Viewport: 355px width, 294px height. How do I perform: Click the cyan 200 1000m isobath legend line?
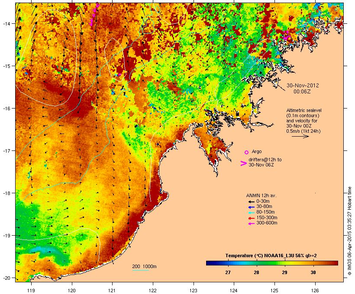141,270
